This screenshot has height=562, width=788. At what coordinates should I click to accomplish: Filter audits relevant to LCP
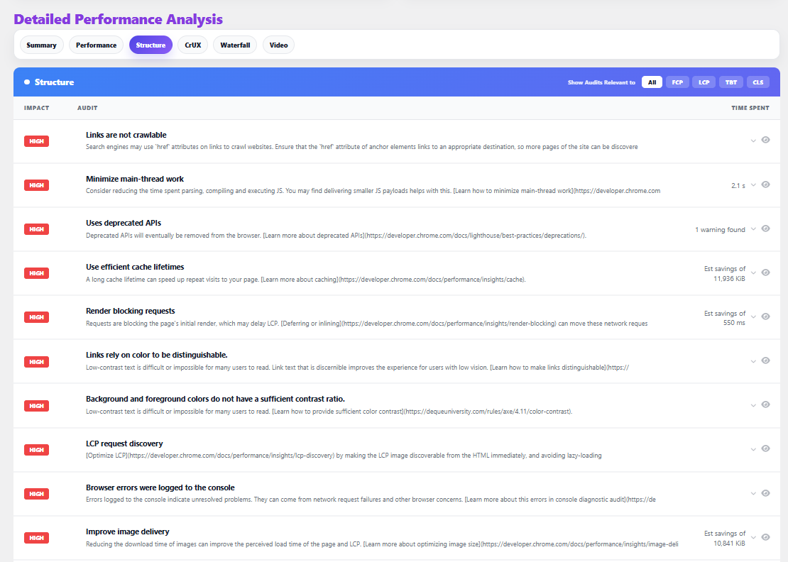pyautogui.click(x=704, y=82)
